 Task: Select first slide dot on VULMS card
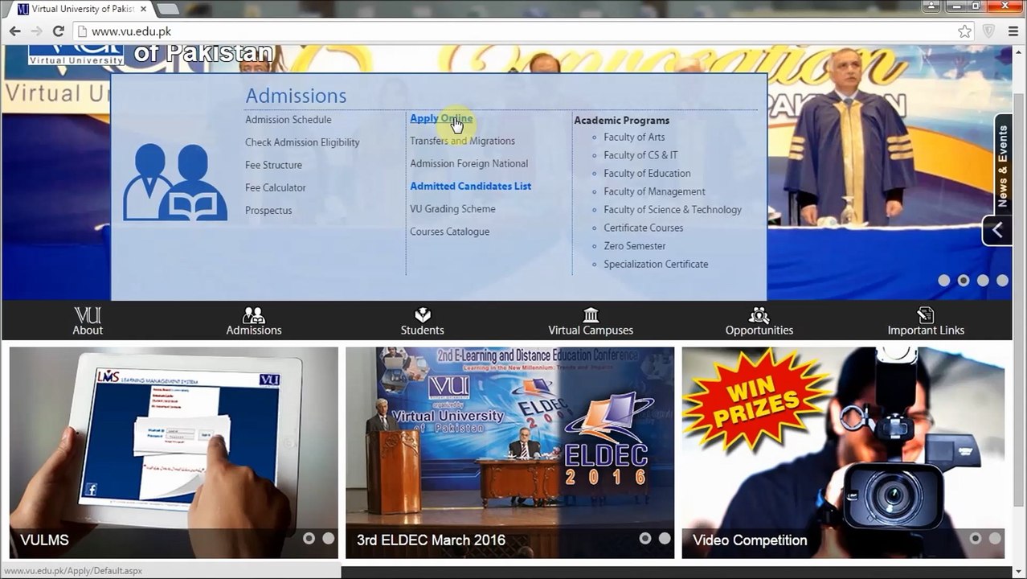click(x=309, y=539)
